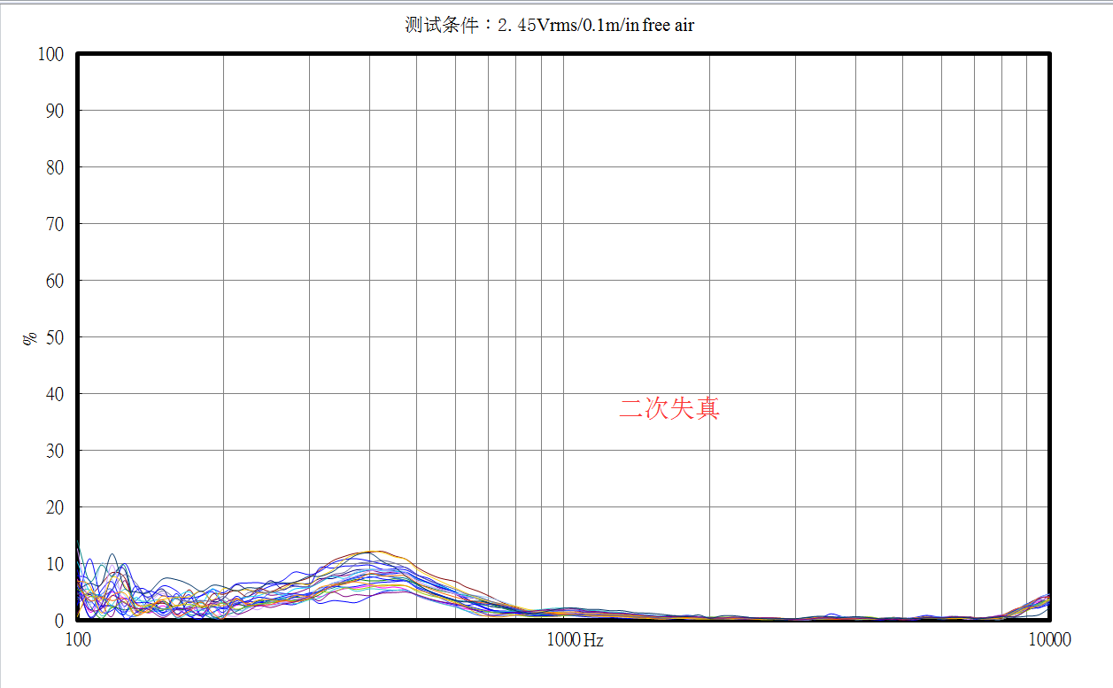Click the x-axis end label "10000"
The image size is (1113, 688).
click(1049, 640)
